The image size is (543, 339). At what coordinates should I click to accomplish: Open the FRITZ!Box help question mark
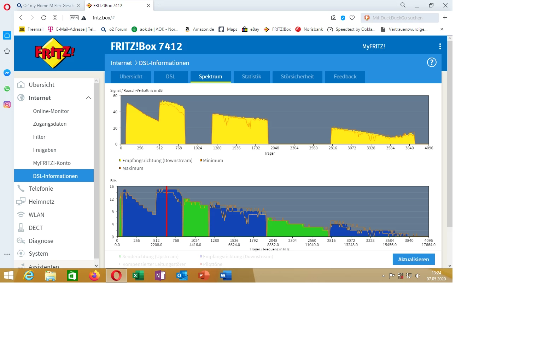(432, 63)
